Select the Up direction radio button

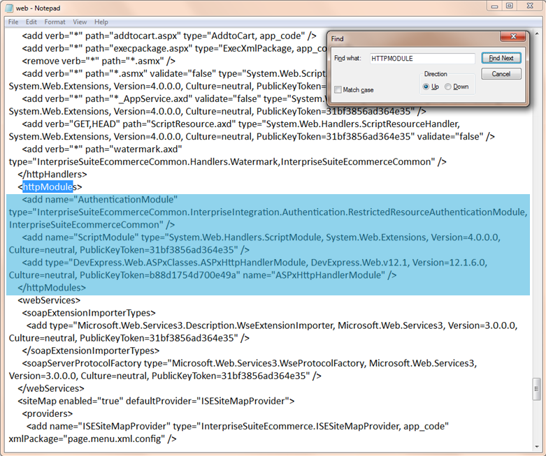tap(426, 87)
